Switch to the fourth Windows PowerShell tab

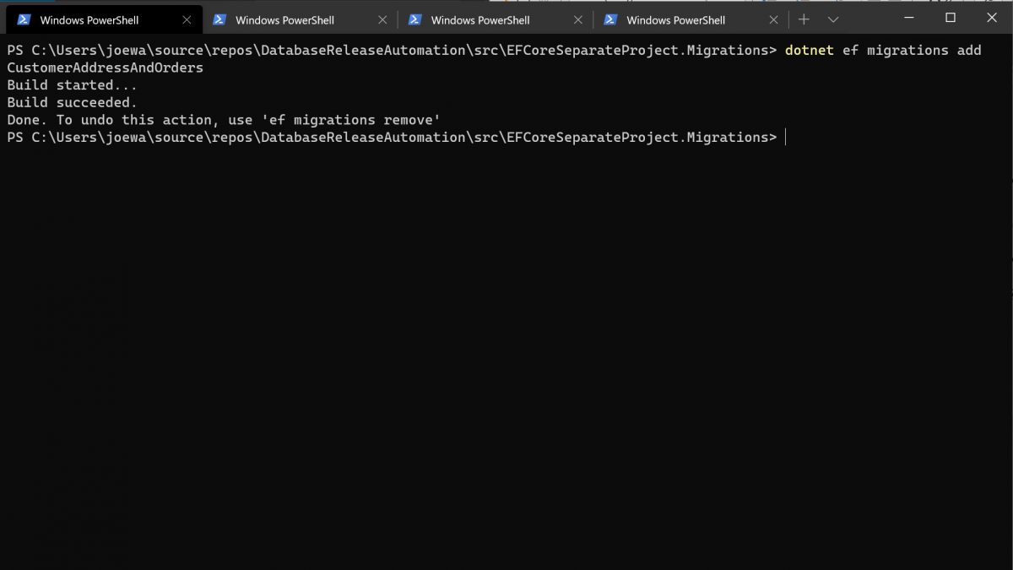click(675, 20)
